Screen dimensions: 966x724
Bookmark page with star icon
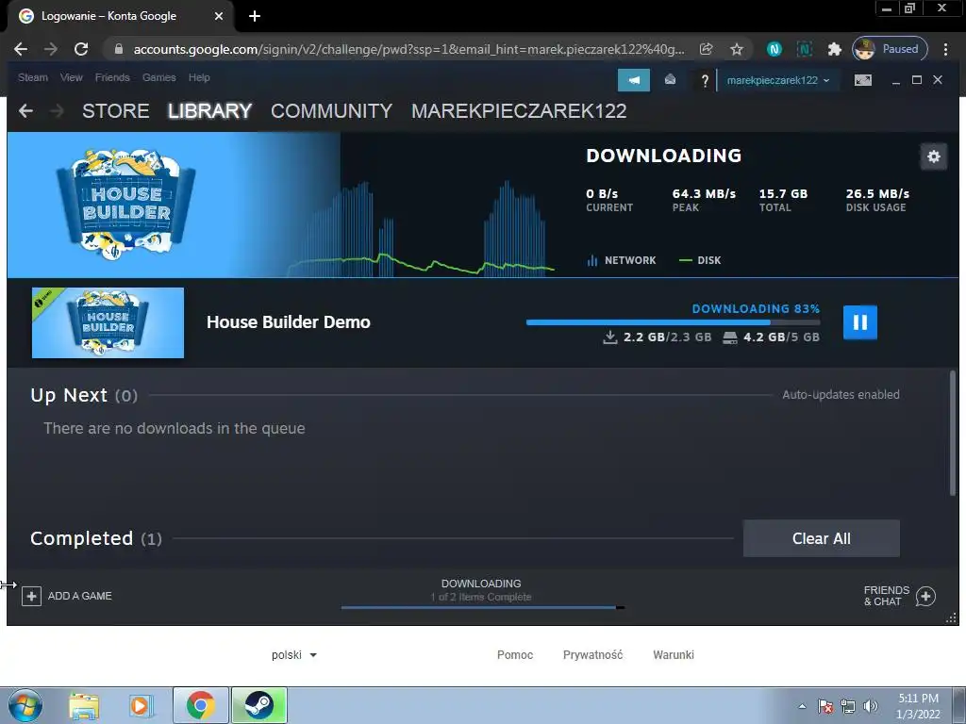point(736,49)
